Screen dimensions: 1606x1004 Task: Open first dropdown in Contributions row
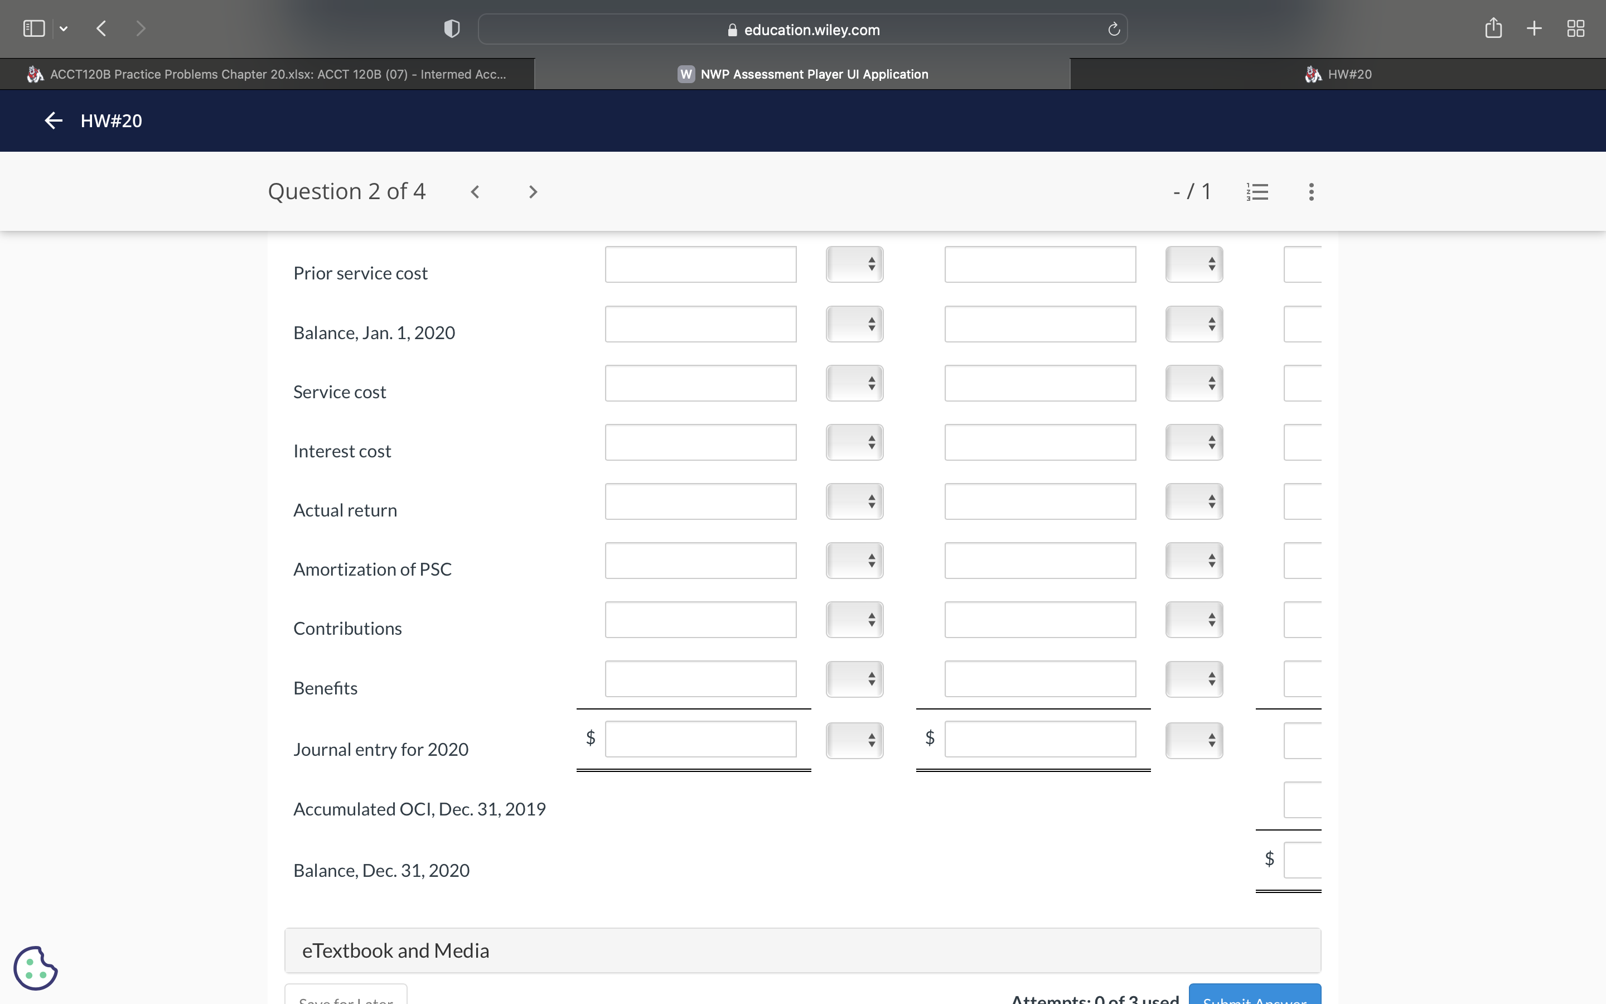click(x=854, y=620)
